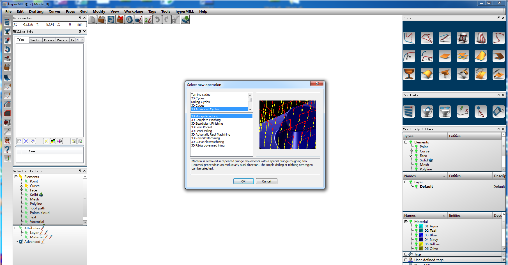Image resolution: width=508 pixels, height=265 pixels.
Task: Toggle selection filter arrow for Points cloud
Action: 26,213
